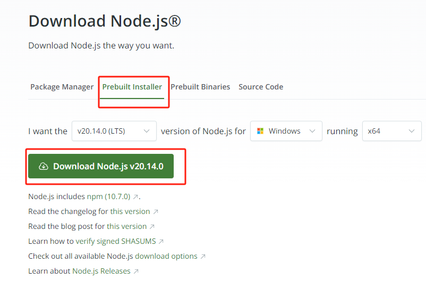
Task: Click the cloud download icon on green button
Action: point(44,167)
